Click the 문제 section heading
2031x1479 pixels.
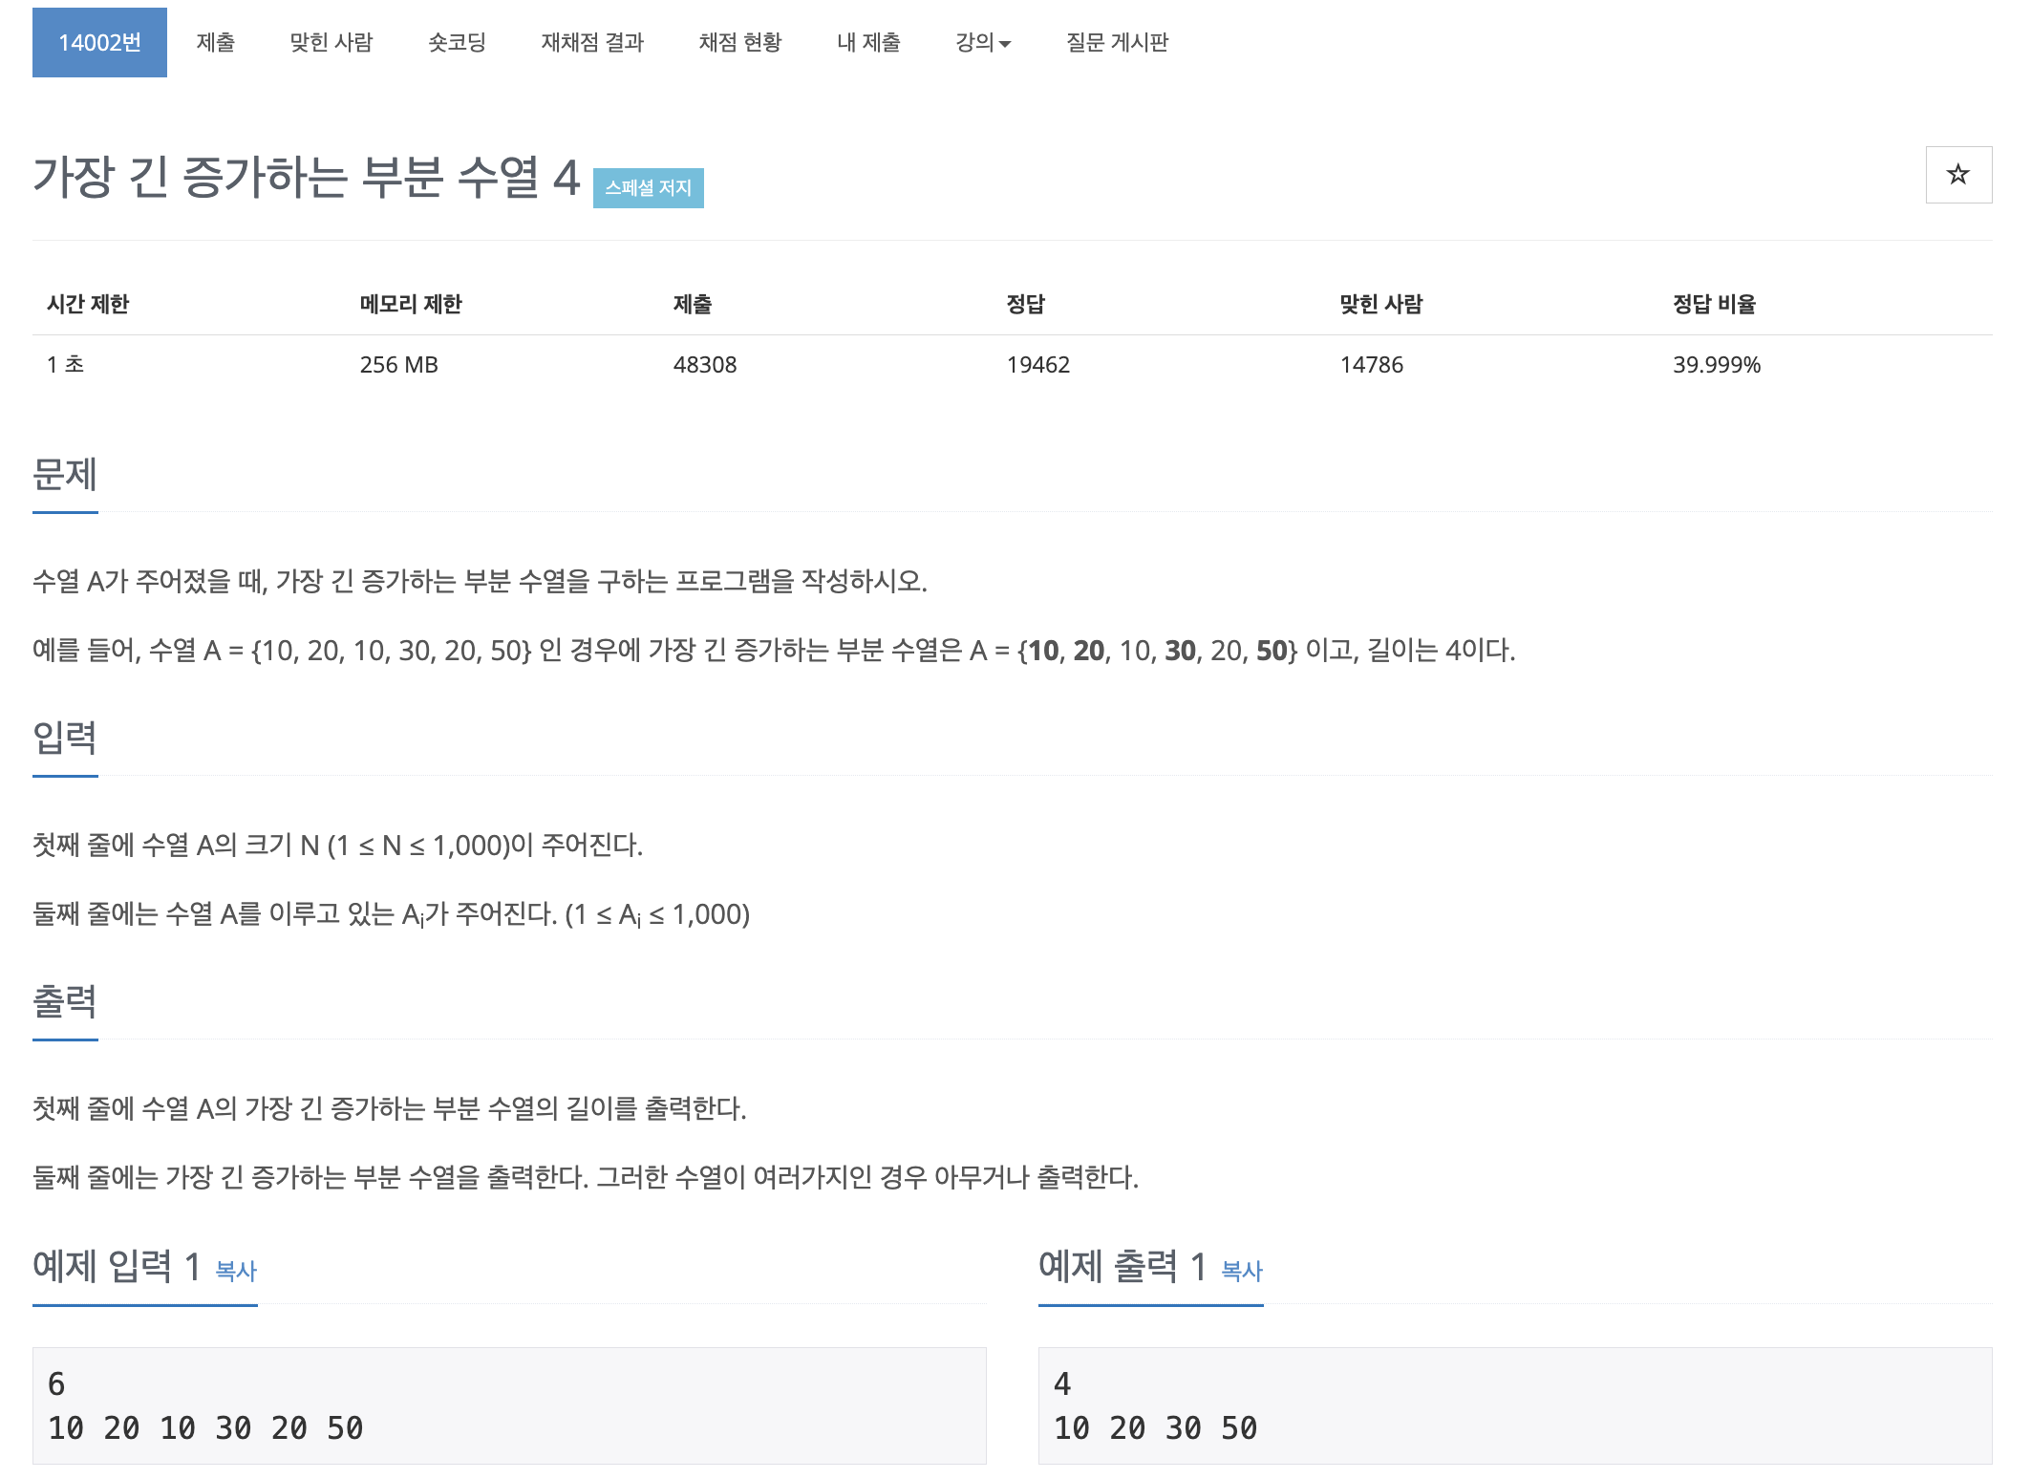pos(64,475)
